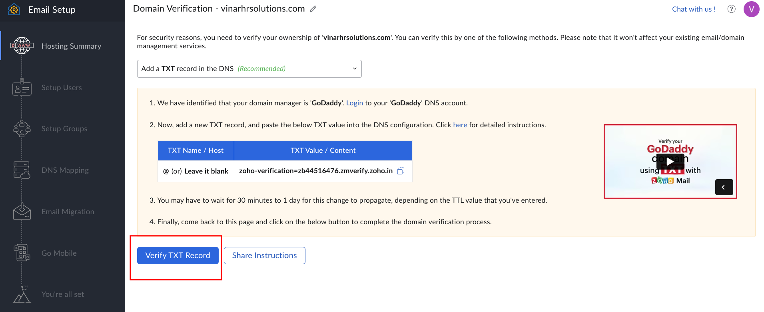The height and width of the screenshot is (312, 764).
Task: Click the pencil edit icon beside domain name
Action: tap(313, 9)
